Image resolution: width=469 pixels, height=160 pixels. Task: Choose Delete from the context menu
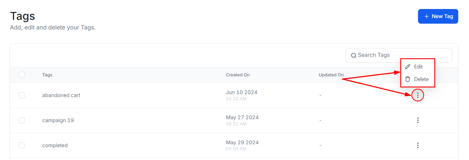[x=421, y=79]
